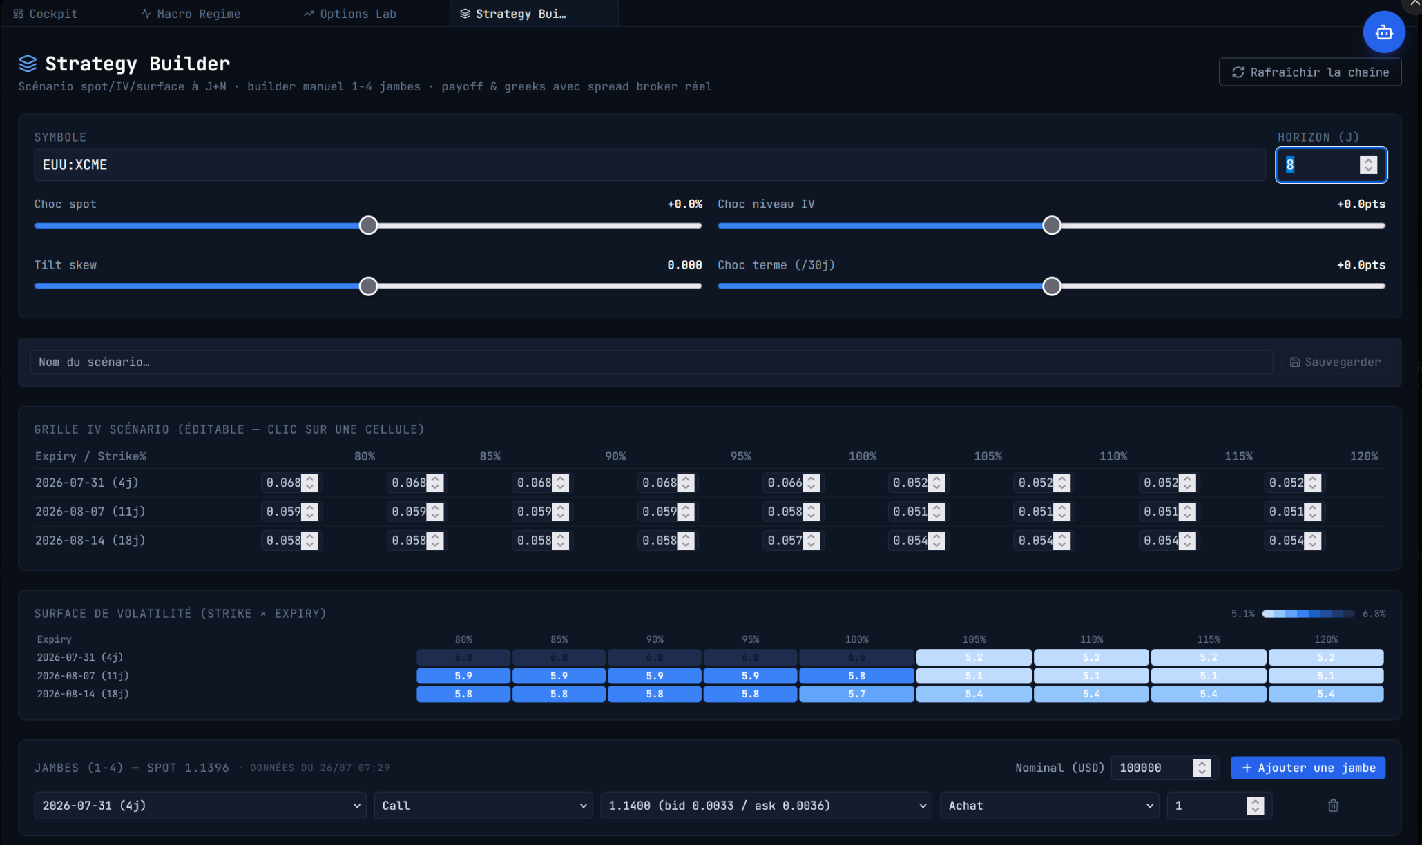Open the leg expiry dropdown 2026-07-31
The height and width of the screenshot is (845, 1422).
(x=200, y=806)
